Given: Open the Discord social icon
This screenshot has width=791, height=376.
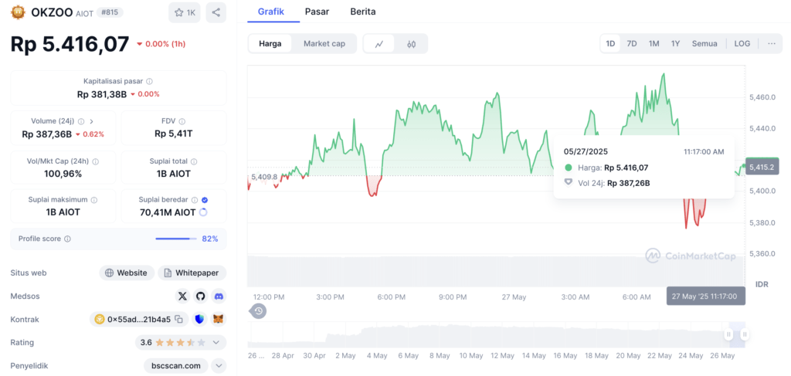Looking at the screenshot, I should (219, 296).
